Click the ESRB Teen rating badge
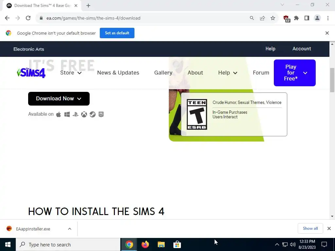The height and width of the screenshot is (251, 335). click(197, 114)
